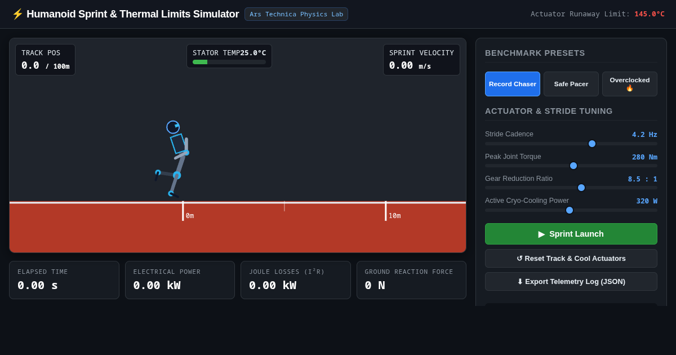Click the 320 W cooling value

tap(647, 201)
